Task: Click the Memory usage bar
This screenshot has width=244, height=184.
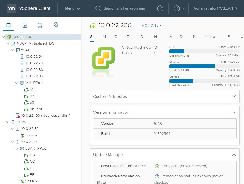Action: [x=205, y=66]
